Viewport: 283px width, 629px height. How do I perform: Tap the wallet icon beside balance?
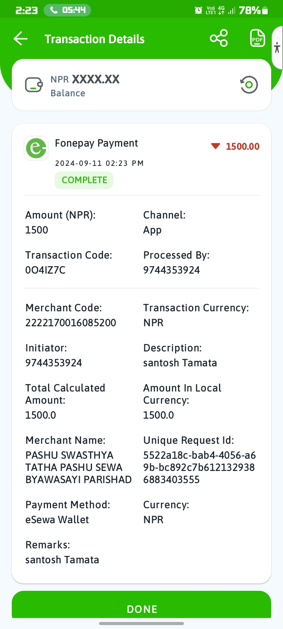coord(34,85)
